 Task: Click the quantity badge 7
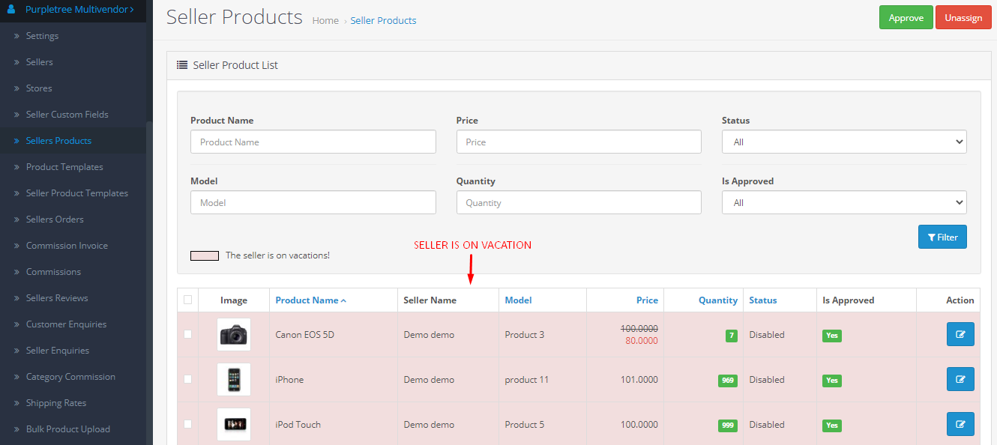(x=732, y=336)
